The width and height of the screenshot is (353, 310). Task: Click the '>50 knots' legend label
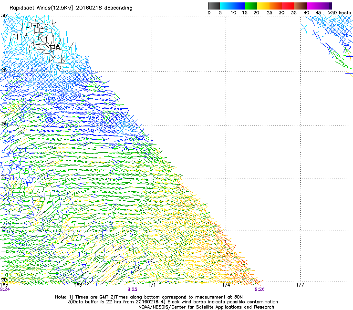coord(339,13)
